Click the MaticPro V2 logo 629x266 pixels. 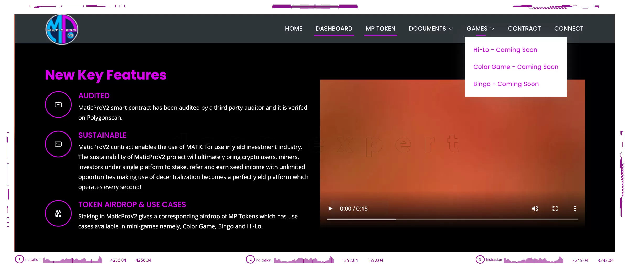click(62, 29)
